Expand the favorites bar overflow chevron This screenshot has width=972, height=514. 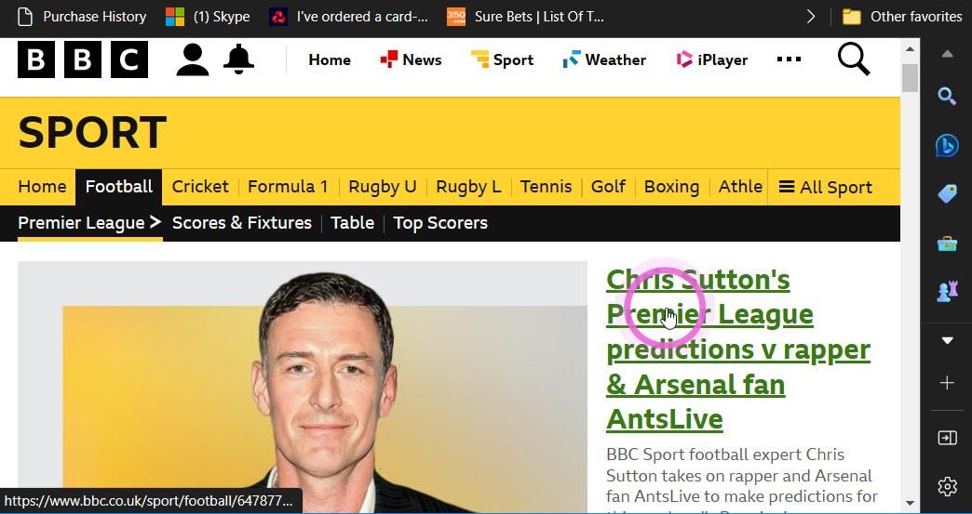[x=810, y=17]
